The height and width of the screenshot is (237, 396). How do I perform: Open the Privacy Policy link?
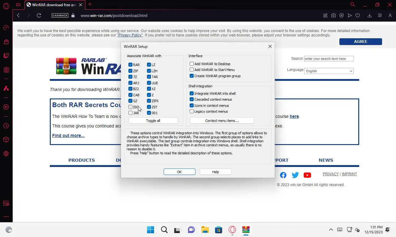coord(130,35)
